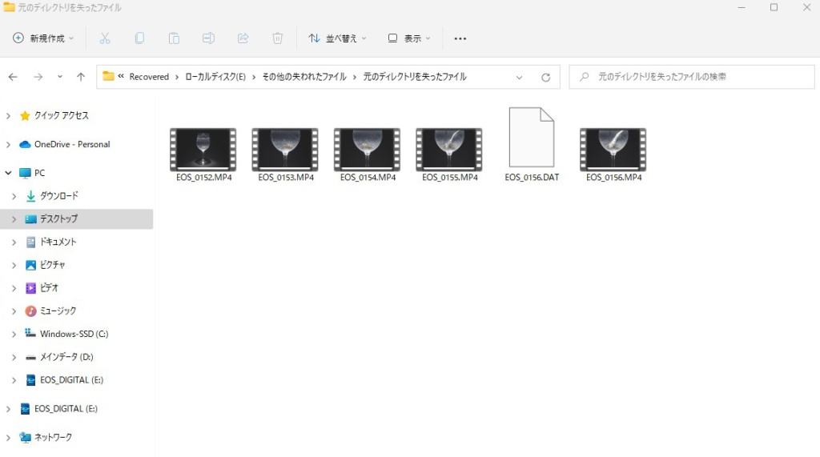
Task: Maximize the Explorer window
Action: click(774, 7)
